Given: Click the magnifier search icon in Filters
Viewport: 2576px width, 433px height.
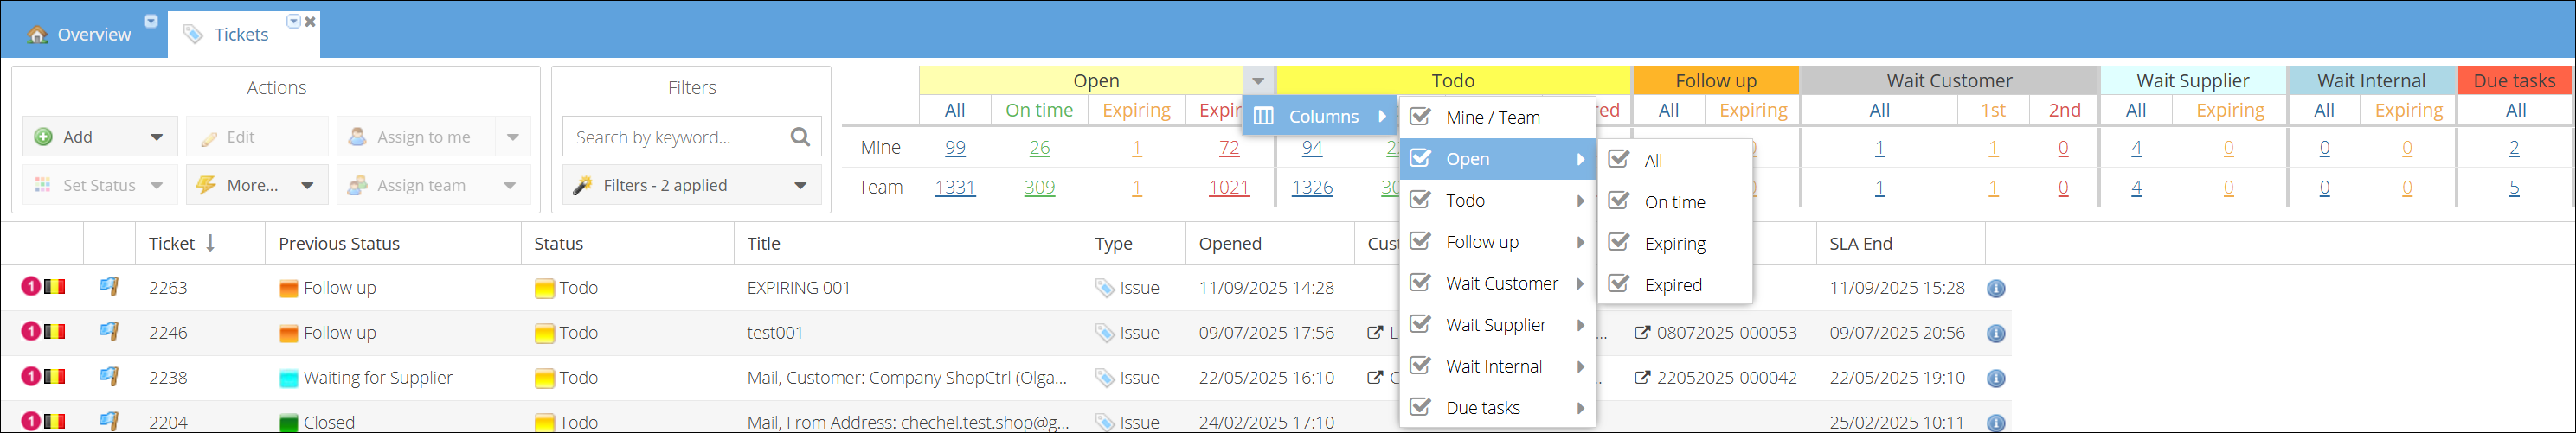Looking at the screenshot, I should coord(800,137).
